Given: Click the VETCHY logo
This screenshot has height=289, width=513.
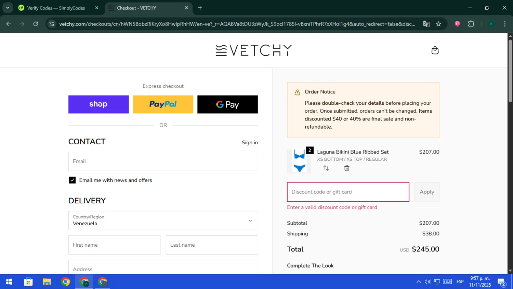Looking at the screenshot, I should click(x=253, y=50).
